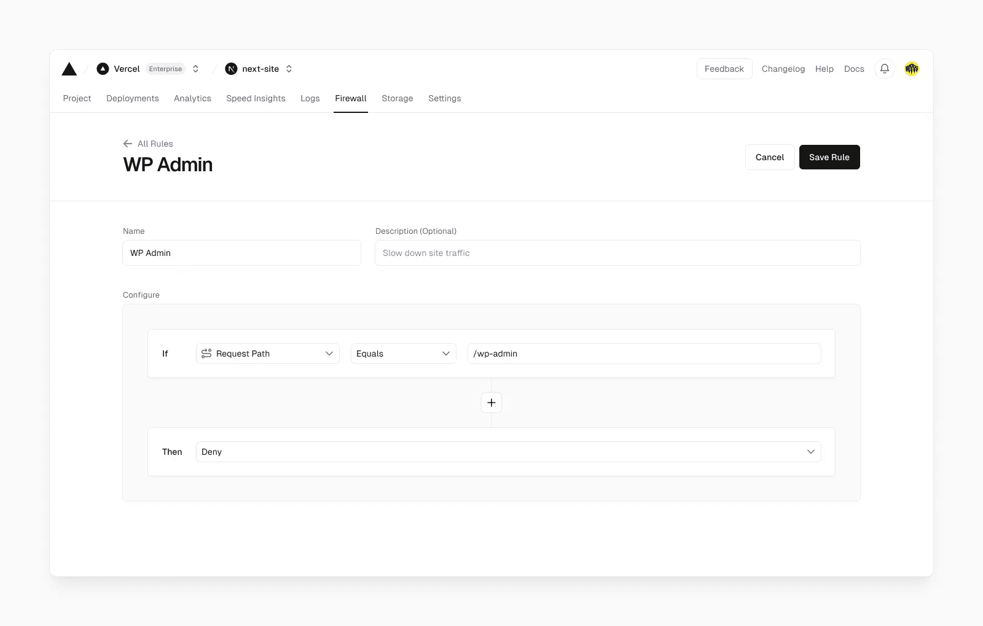Viewport: 983px width, 626px height.
Task: Open the Equals operator dropdown
Action: tap(402, 354)
